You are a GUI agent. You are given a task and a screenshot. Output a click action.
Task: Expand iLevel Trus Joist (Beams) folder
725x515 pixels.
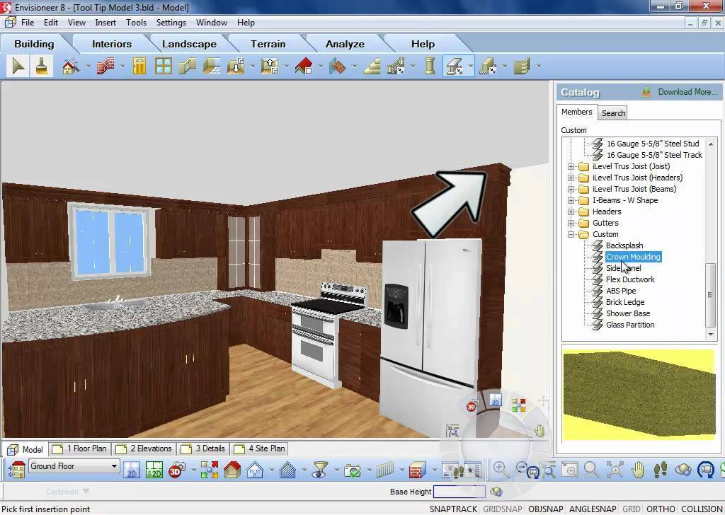[x=571, y=189]
